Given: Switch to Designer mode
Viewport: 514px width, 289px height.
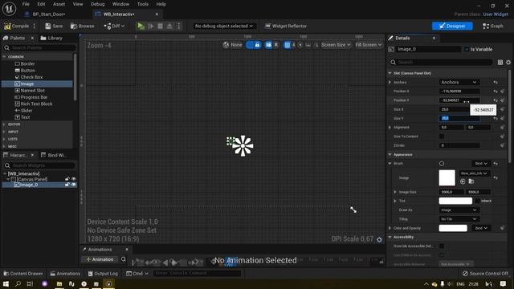Looking at the screenshot, I should click(452, 26).
